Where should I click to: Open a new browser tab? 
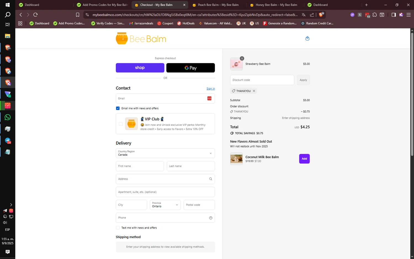coord(366,5)
